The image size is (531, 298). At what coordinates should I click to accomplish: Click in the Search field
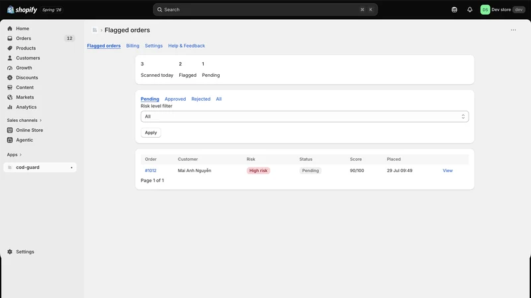[x=265, y=10]
